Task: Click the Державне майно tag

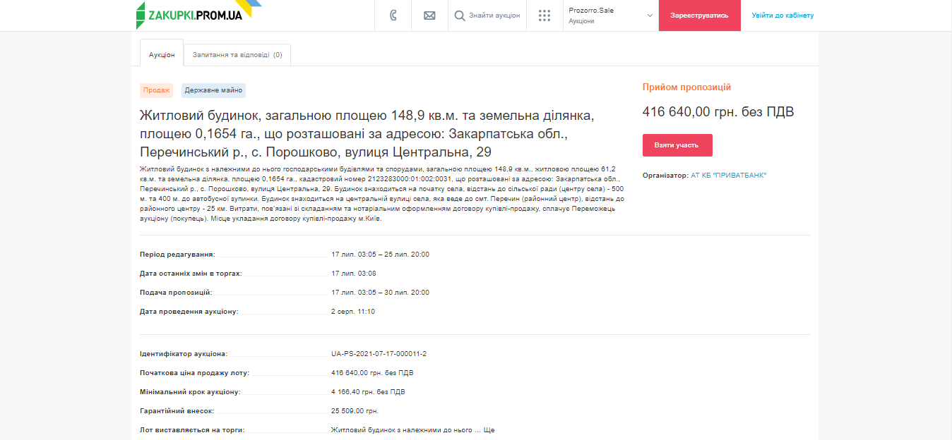Action: [213, 90]
